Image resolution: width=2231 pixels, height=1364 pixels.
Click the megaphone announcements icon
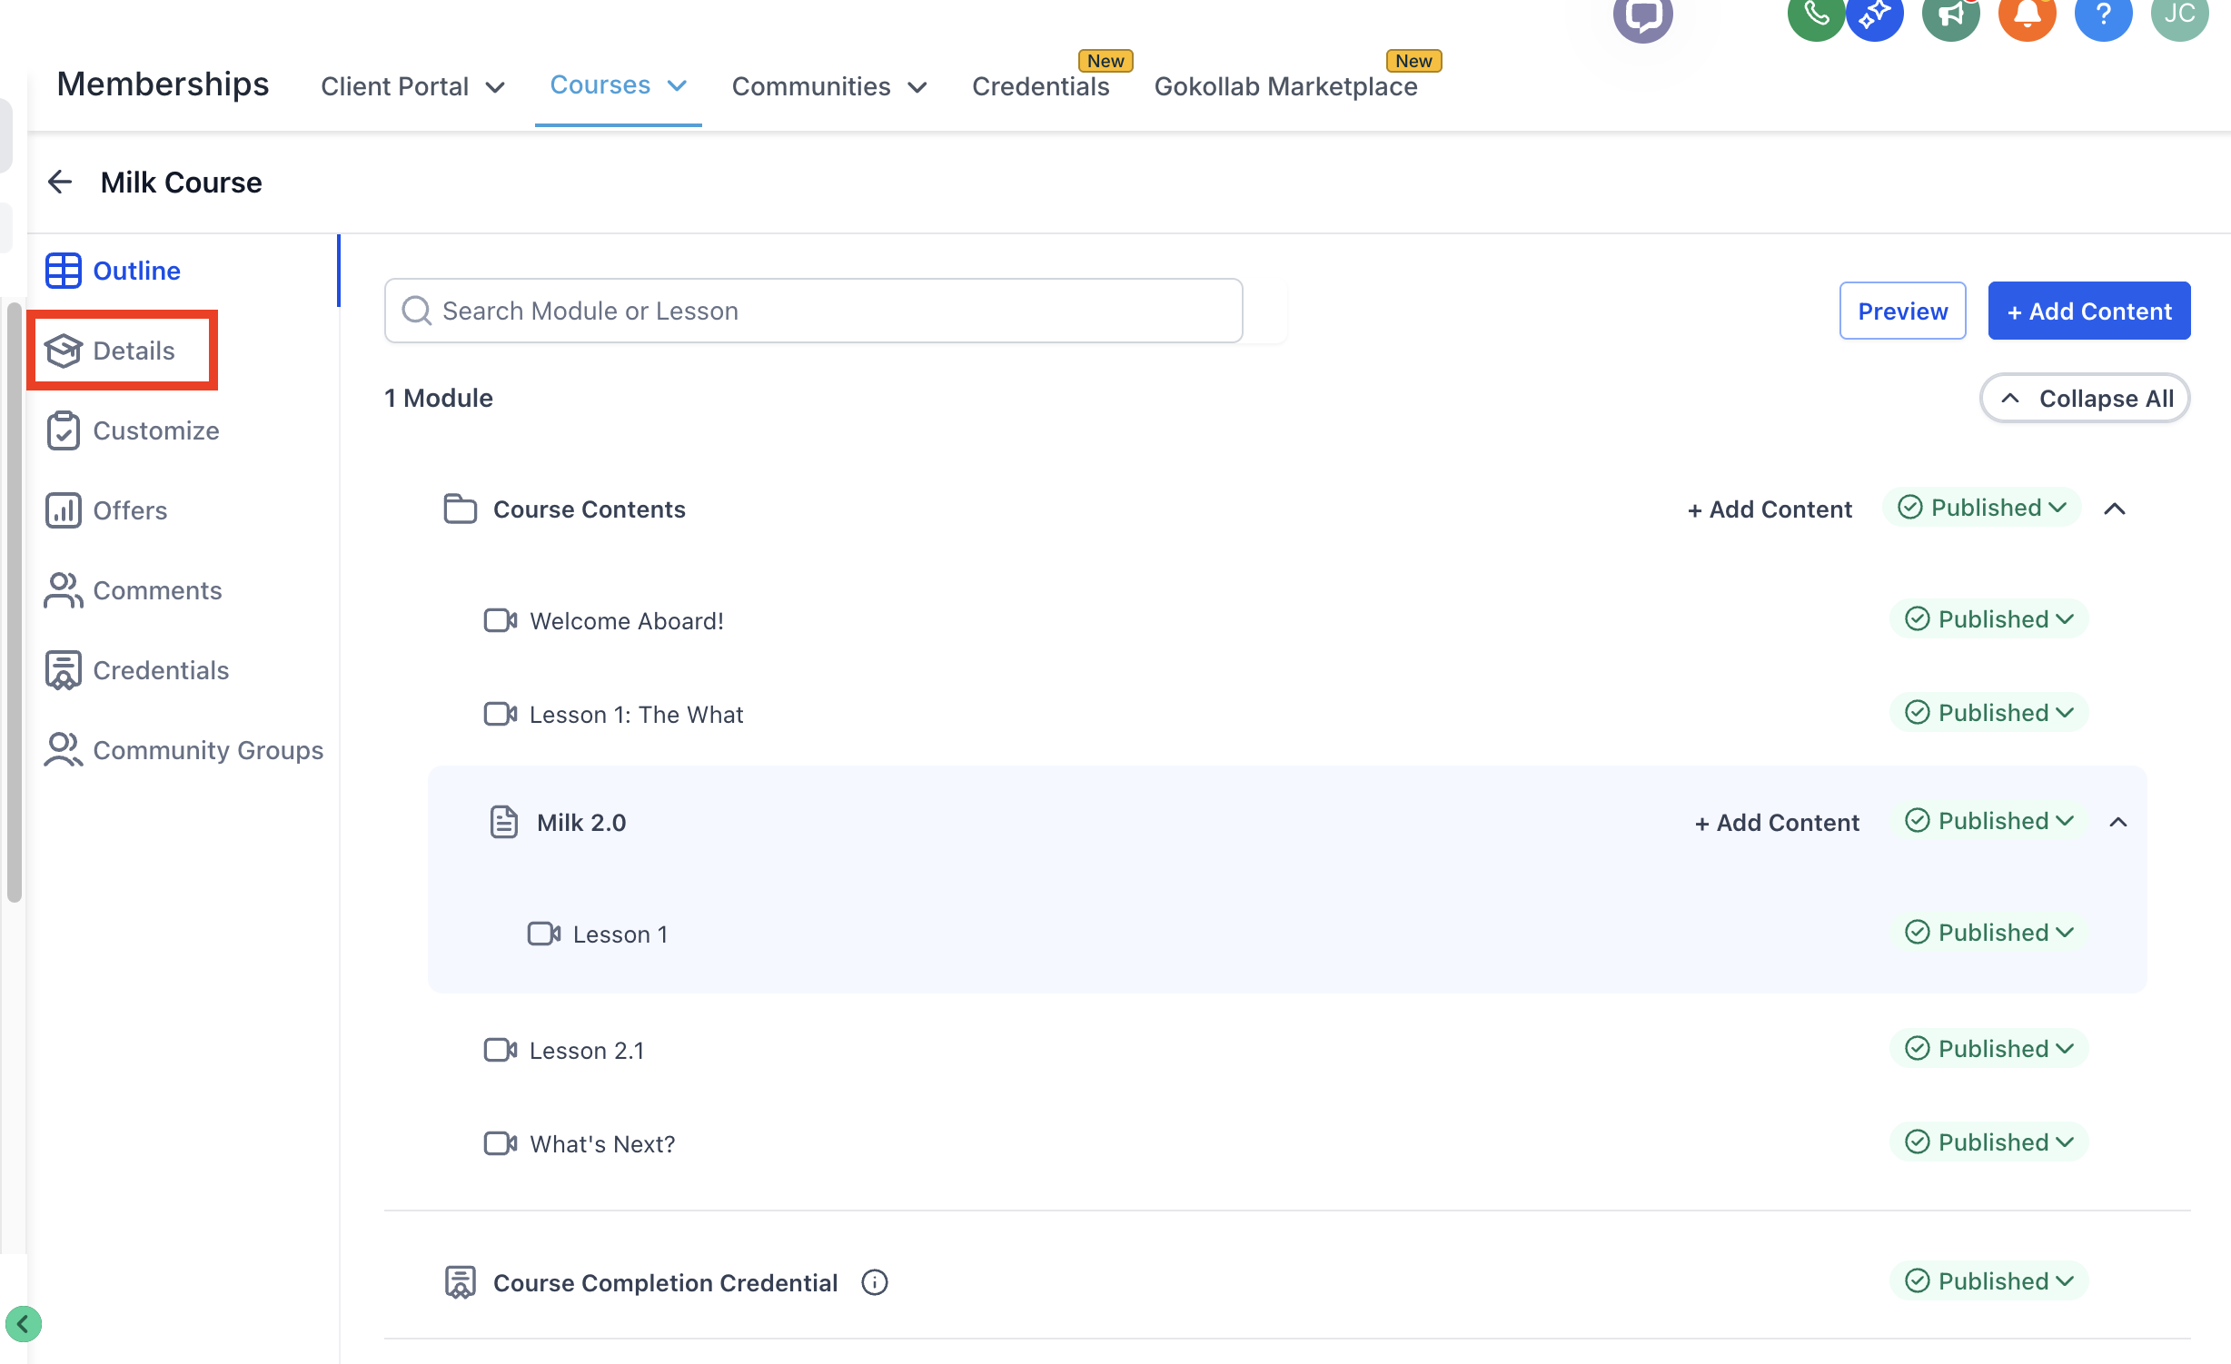tap(1950, 16)
